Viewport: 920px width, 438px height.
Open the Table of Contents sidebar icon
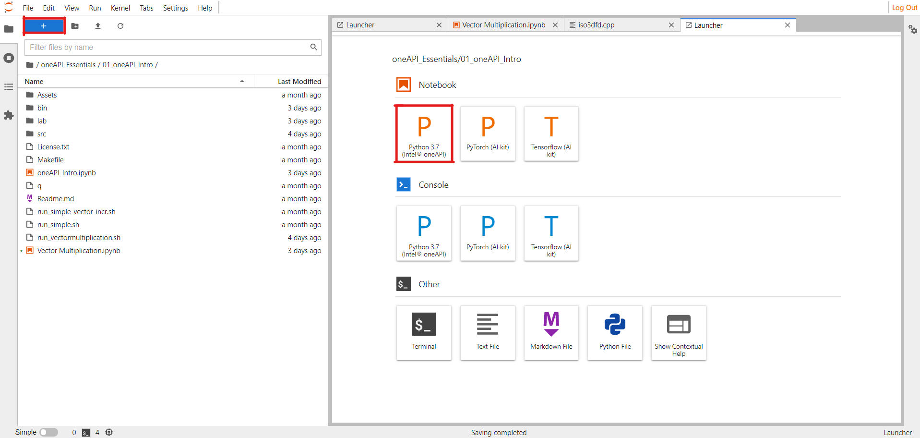click(9, 87)
